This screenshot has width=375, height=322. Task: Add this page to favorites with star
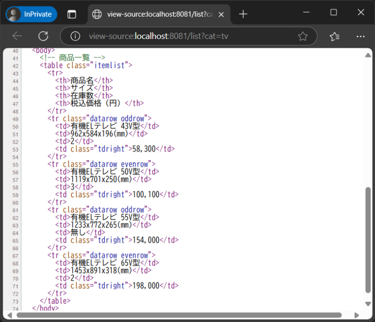pyautogui.click(x=303, y=36)
